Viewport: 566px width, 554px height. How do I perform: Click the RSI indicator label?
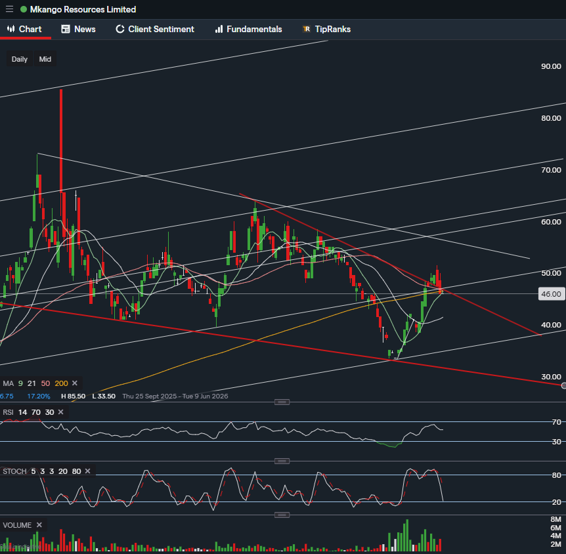point(9,412)
